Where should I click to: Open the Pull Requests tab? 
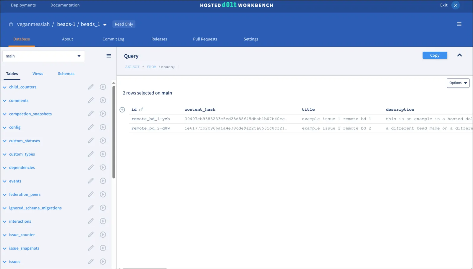pos(205,39)
